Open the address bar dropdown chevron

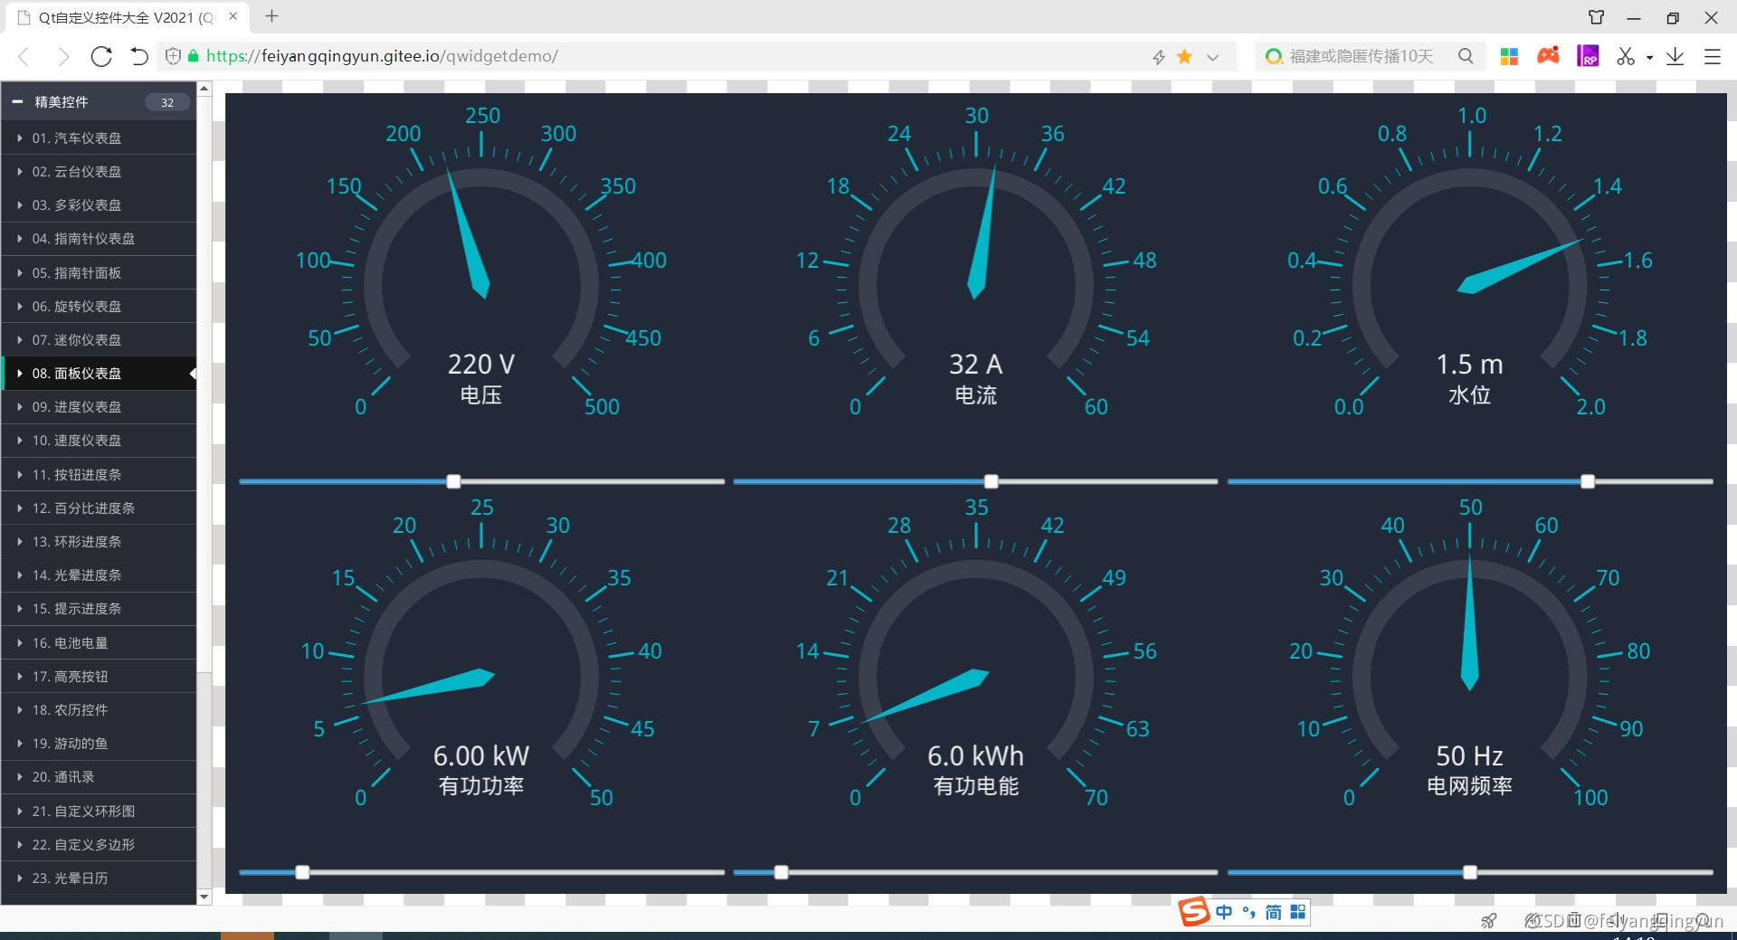(1212, 57)
